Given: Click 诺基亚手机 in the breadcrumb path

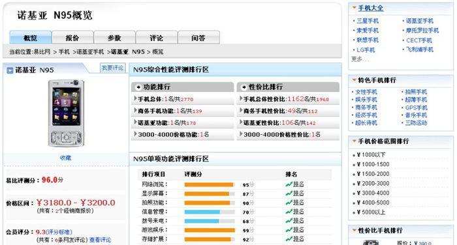Looking at the screenshot, I should [x=90, y=51].
